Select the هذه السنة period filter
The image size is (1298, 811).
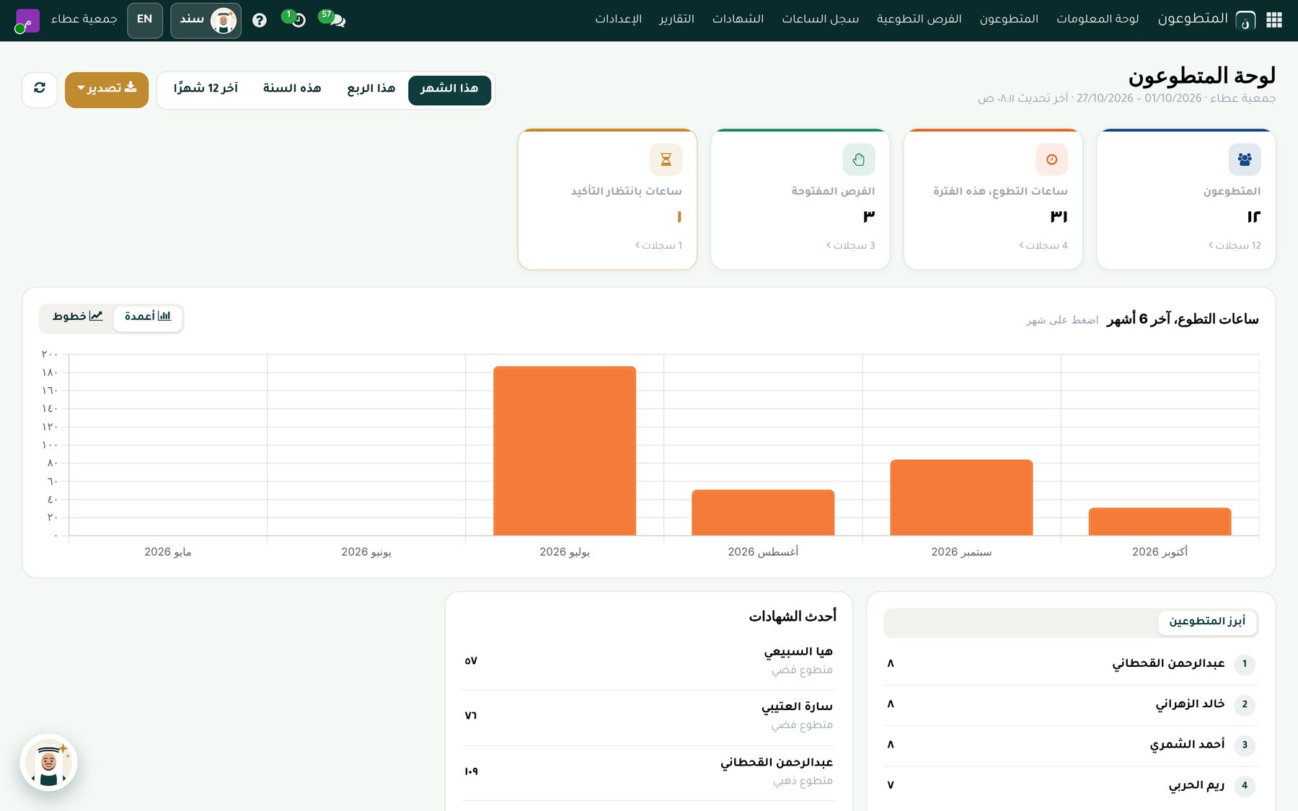point(292,89)
